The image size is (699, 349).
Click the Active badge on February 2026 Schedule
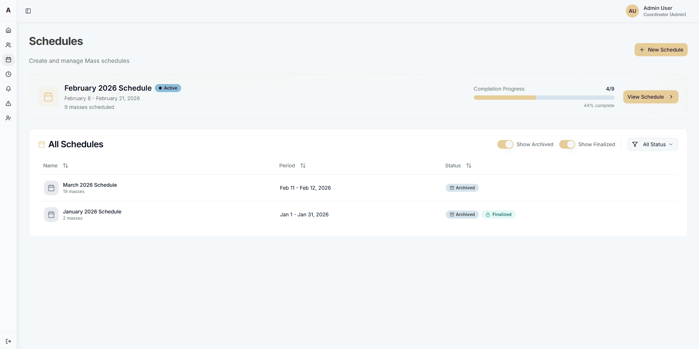point(168,88)
